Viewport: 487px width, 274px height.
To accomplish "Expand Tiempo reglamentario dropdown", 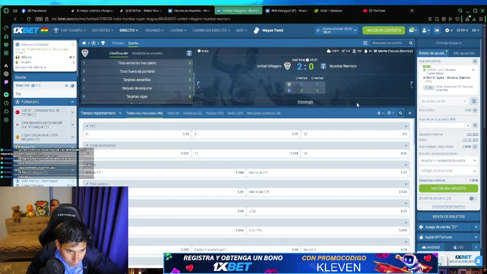I will click(x=101, y=113).
